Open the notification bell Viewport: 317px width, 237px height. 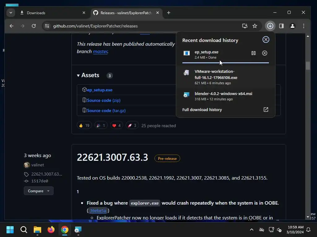(308, 230)
